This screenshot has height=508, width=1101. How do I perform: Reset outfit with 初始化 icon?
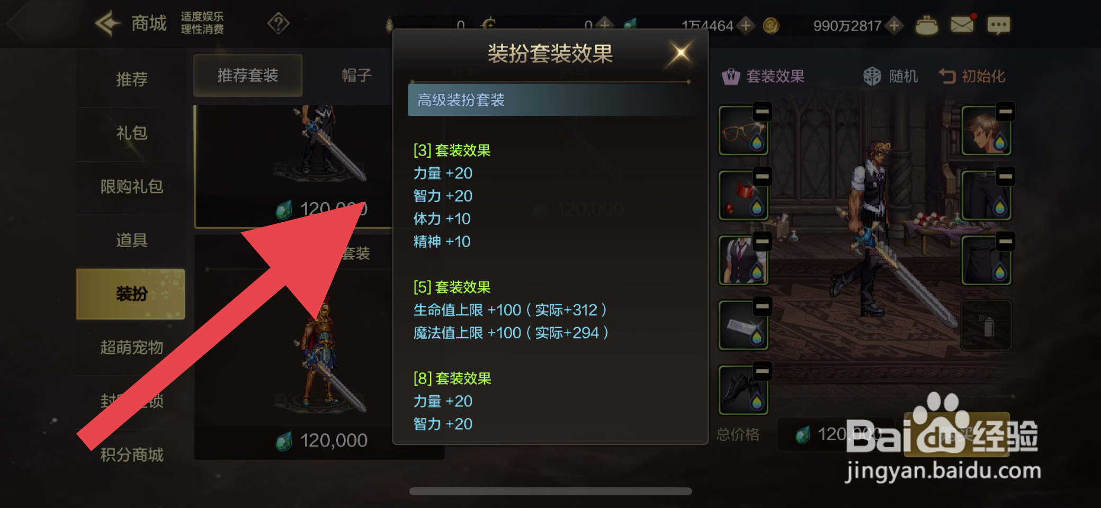click(947, 76)
